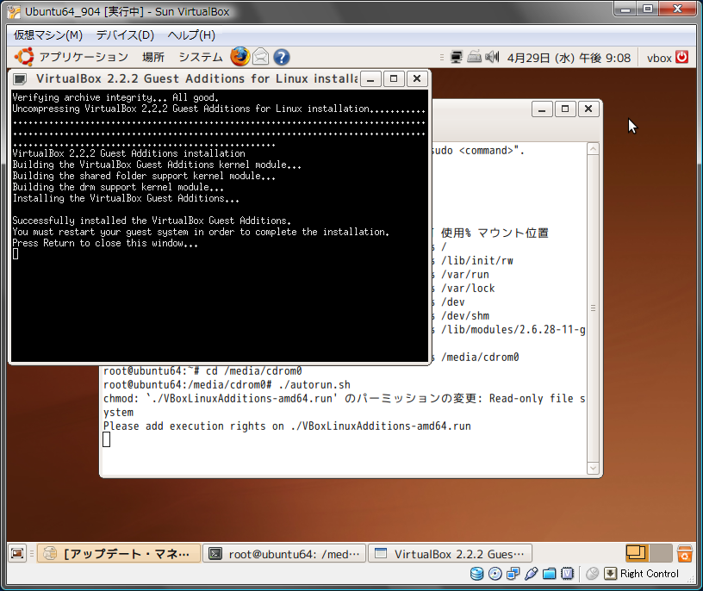Open the mail client envelope icon
This screenshot has width=703, height=591.
pos(260,57)
